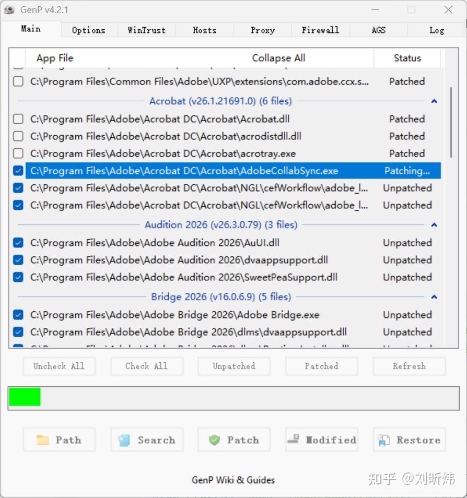Click the Restore button label
Image resolution: width=467 pixels, height=498 pixels.
click(418, 440)
